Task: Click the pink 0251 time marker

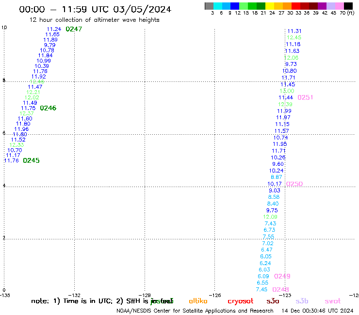Action: click(305, 97)
